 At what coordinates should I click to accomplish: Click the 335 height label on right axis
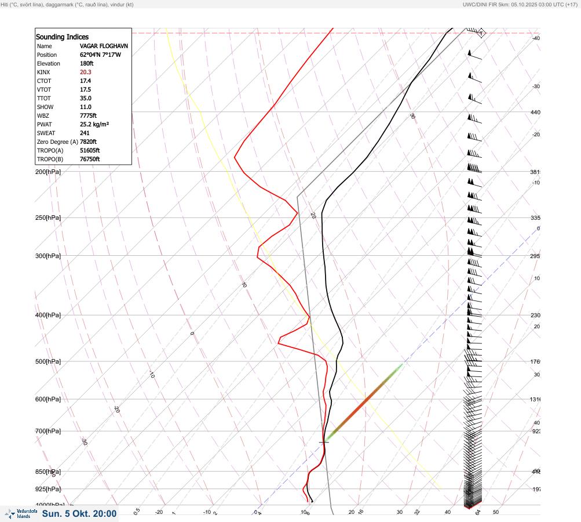point(535,217)
